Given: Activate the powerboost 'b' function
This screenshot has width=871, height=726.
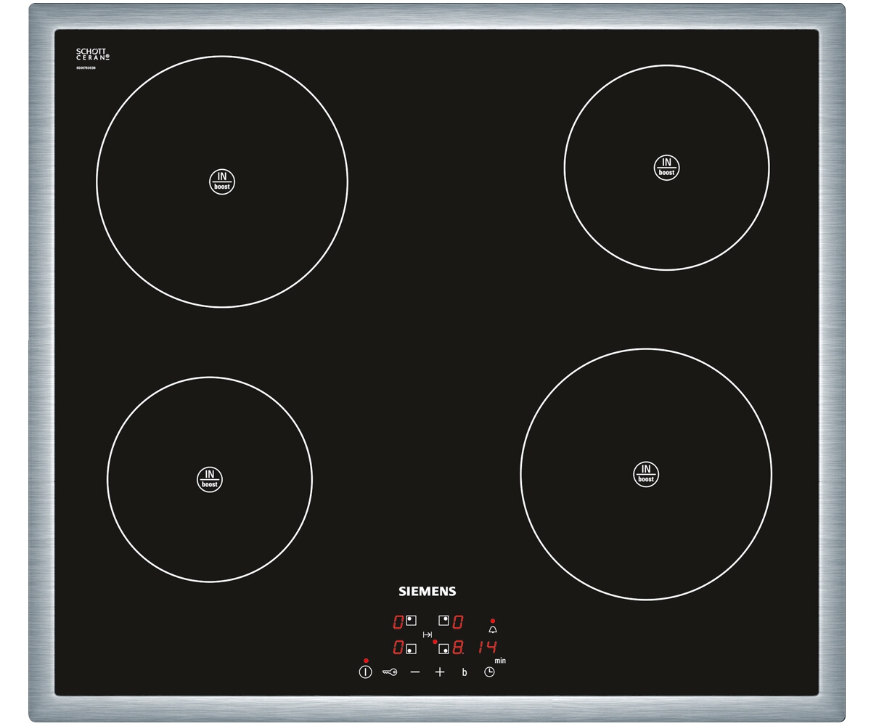Looking at the screenshot, I should click(x=465, y=672).
